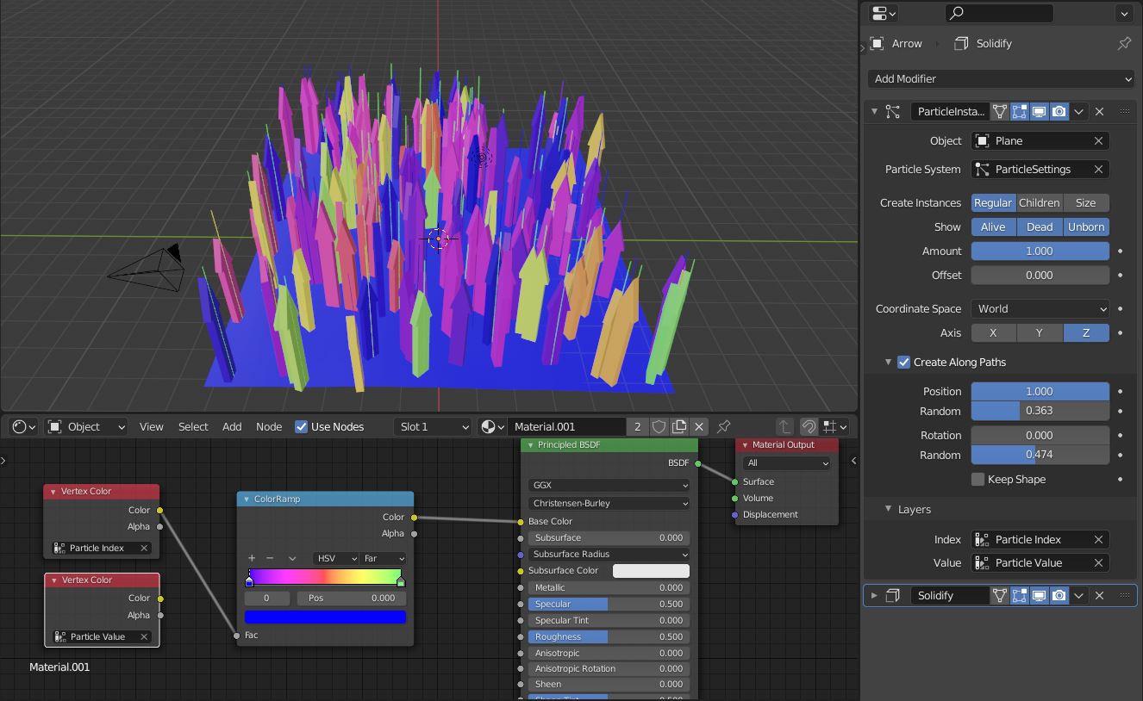Toggle the pin icon in properties panel
Viewport: 1143px width, 701px height.
click(1124, 43)
